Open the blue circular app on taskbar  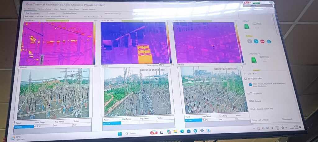[195, 131]
